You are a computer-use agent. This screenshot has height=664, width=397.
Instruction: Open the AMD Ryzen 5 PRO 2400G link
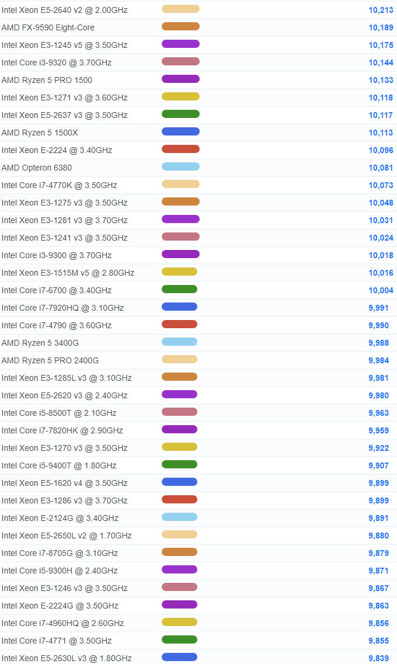(x=50, y=360)
